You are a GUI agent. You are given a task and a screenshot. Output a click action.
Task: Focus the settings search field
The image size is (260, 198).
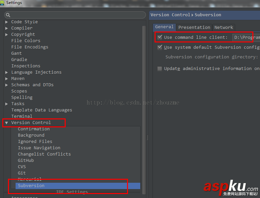pyautogui.click(x=75, y=15)
